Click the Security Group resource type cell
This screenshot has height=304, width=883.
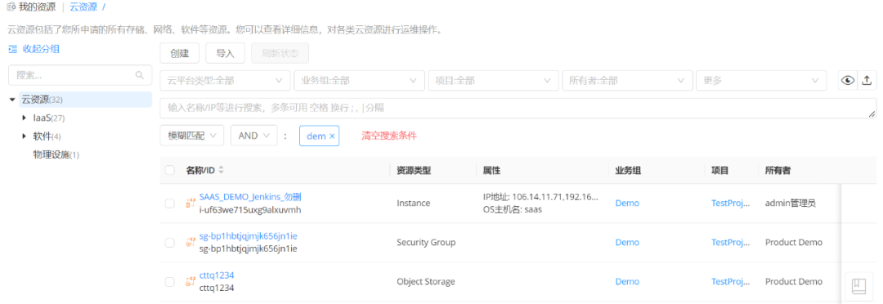pos(426,243)
